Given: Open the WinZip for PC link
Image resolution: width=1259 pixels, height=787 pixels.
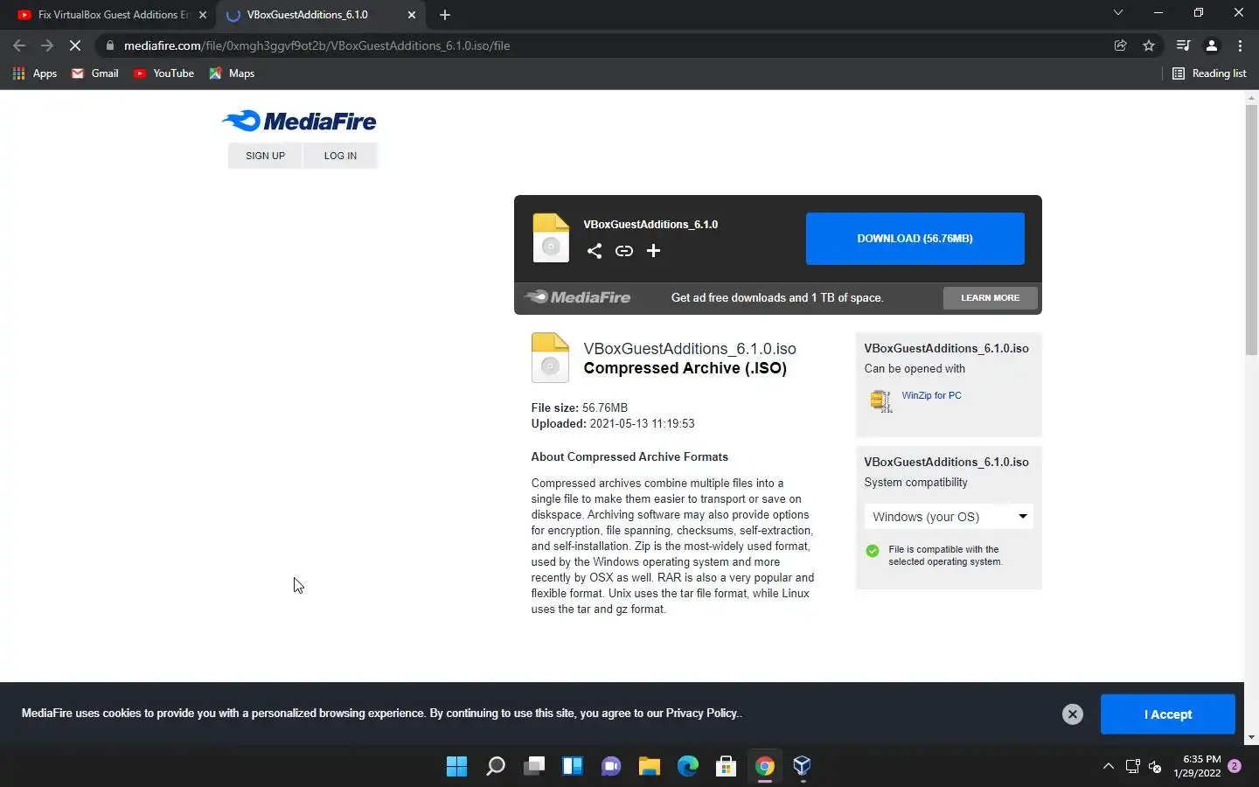Looking at the screenshot, I should click(931, 395).
